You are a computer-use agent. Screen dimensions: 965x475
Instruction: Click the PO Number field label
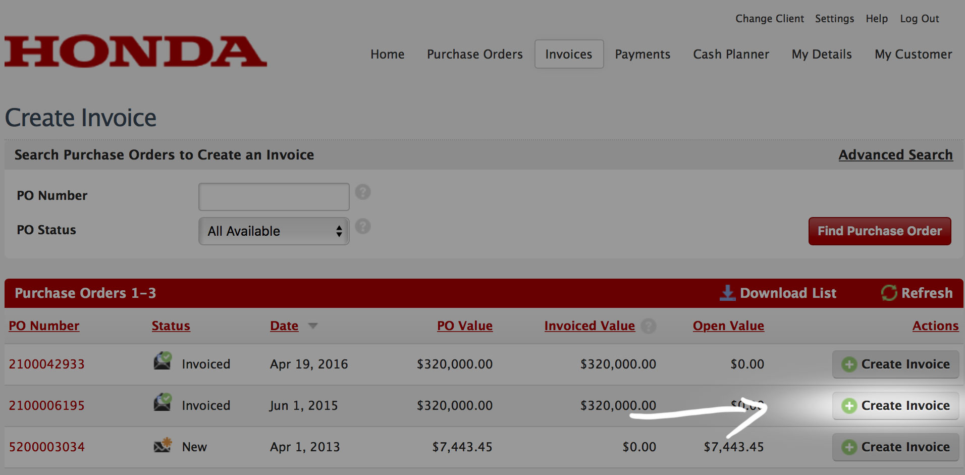point(52,195)
